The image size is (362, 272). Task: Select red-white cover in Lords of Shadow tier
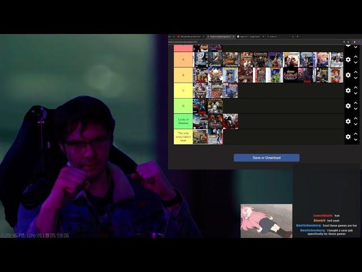coord(230,121)
